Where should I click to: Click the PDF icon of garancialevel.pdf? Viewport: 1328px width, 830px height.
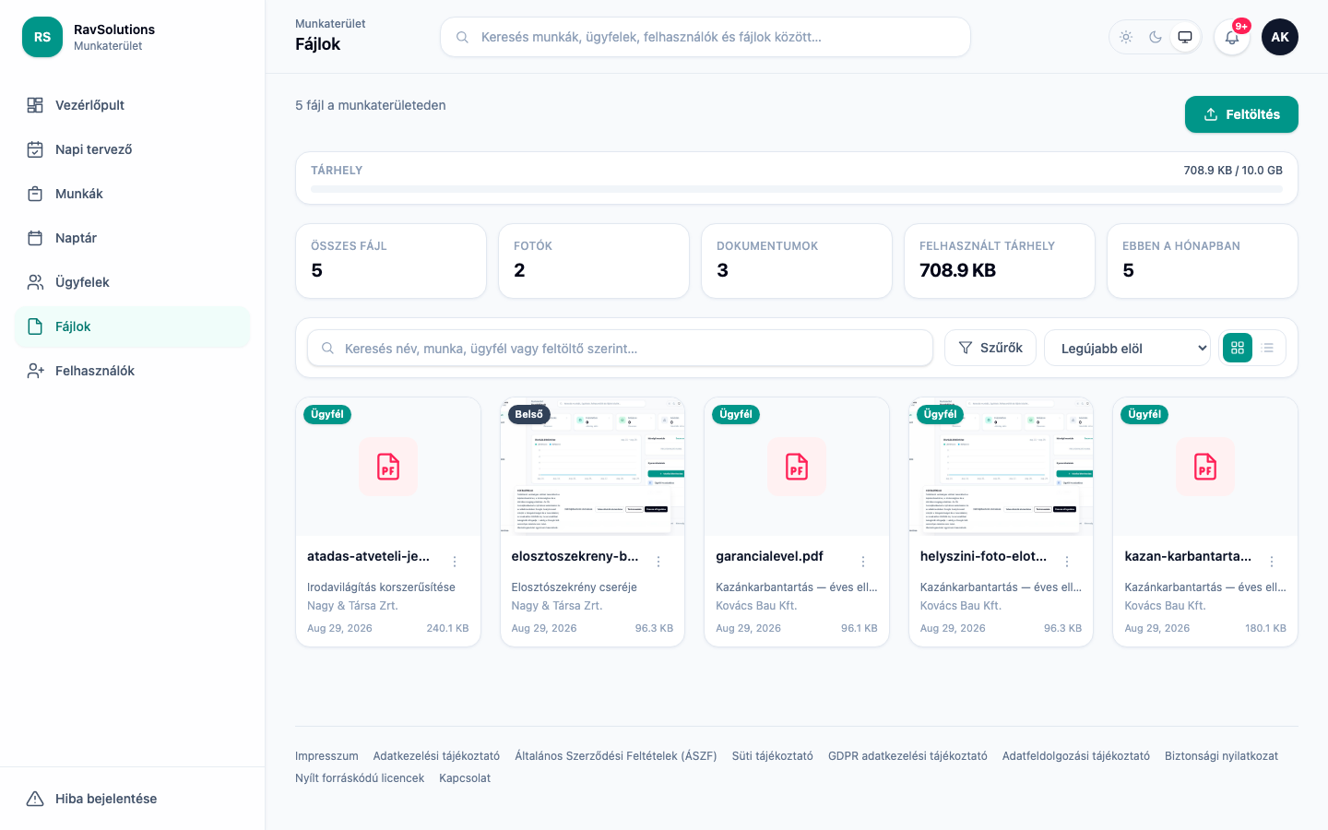pos(797,467)
